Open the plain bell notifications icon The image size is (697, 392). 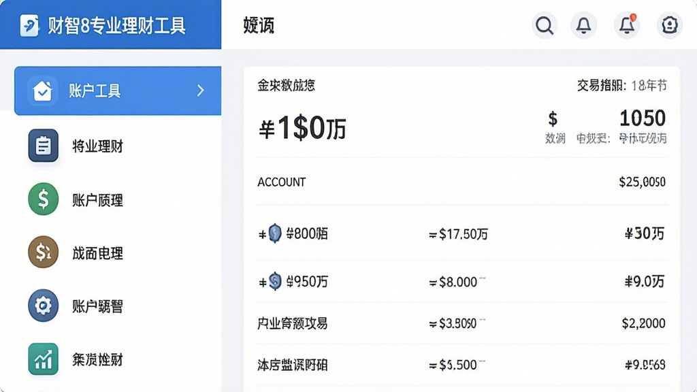click(x=583, y=25)
